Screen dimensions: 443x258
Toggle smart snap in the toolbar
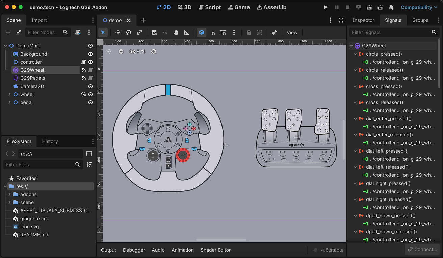pyautogui.click(x=212, y=33)
